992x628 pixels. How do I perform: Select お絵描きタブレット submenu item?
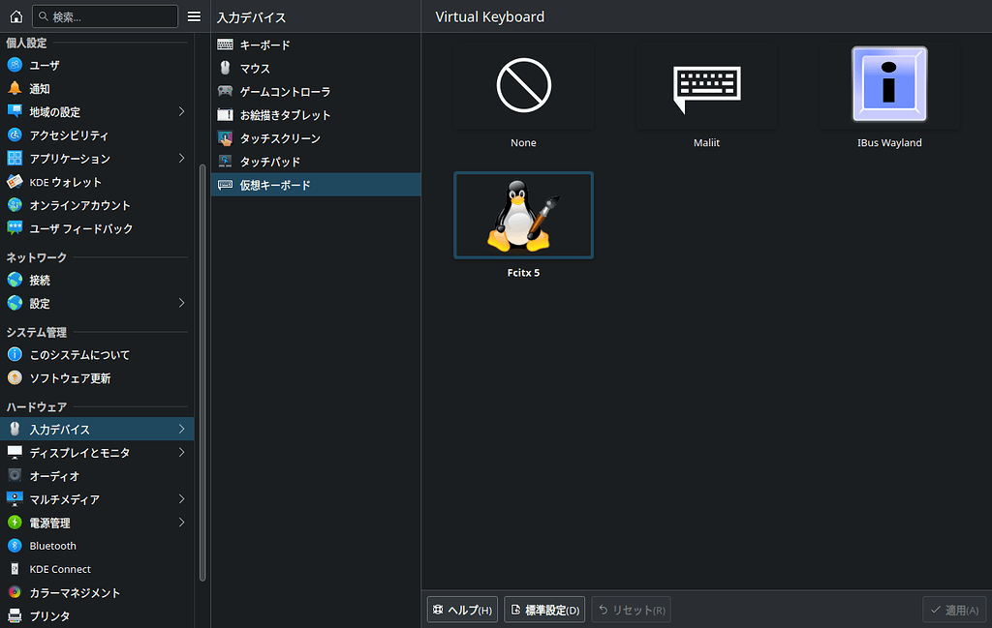pos(316,115)
